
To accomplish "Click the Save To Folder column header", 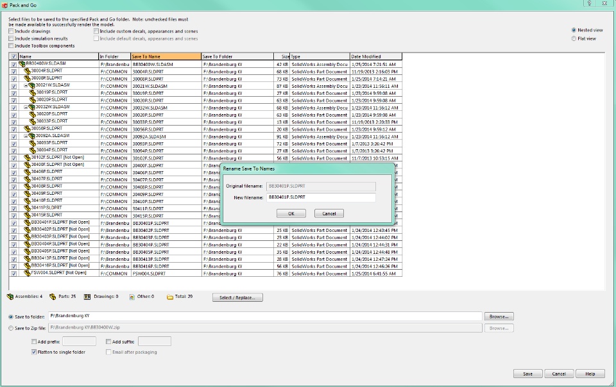I will (237, 56).
